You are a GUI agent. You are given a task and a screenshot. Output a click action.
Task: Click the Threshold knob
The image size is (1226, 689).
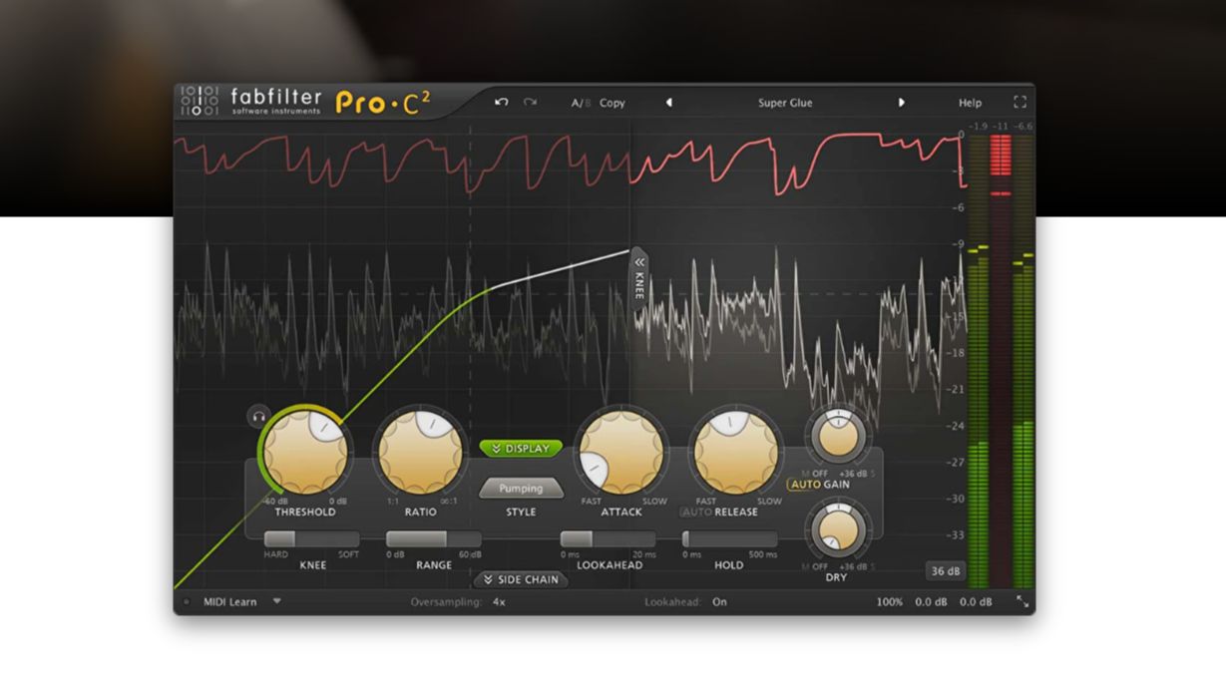click(x=306, y=451)
